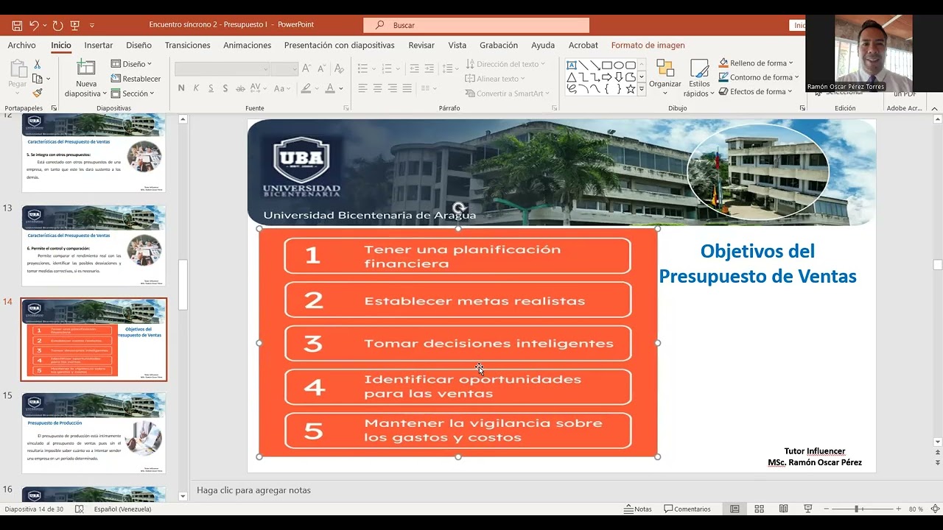Pick the right arrow shape in the gallery
Viewport: 943px width, 530px height.
pos(607,77)
